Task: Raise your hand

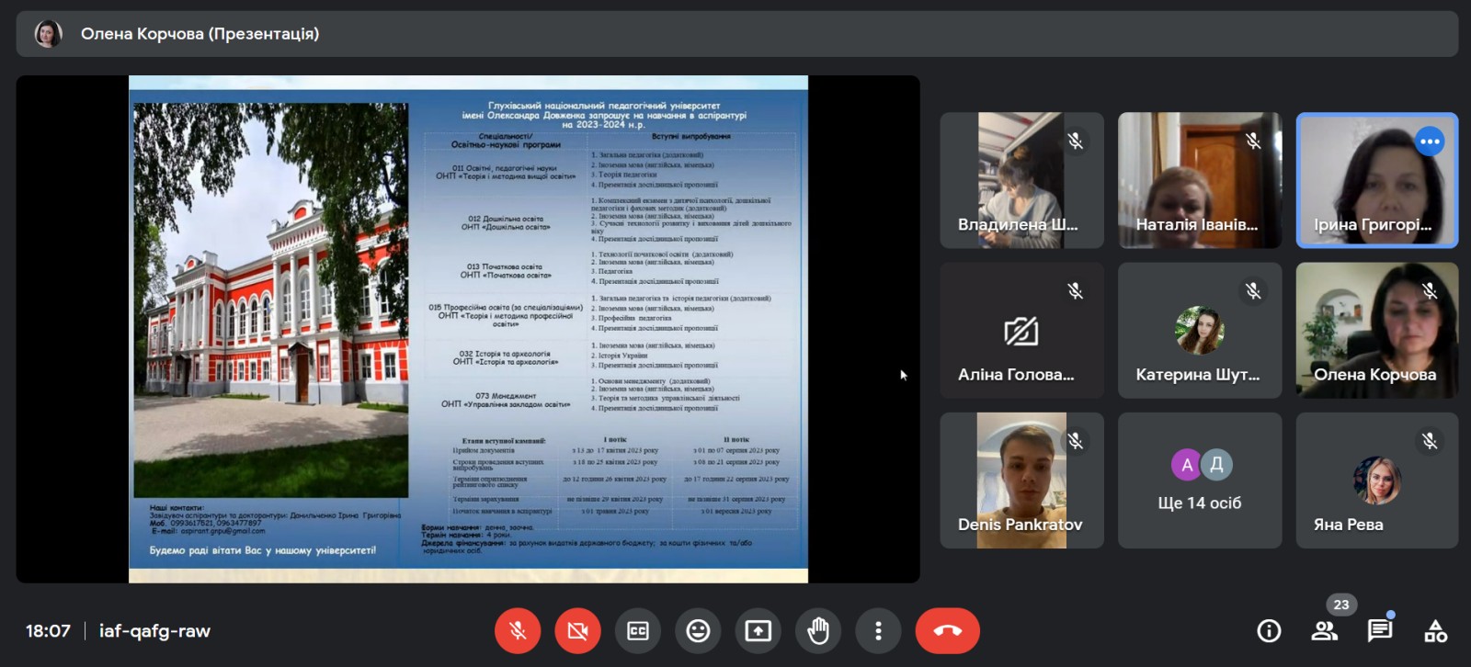Action: coord(818,631)
